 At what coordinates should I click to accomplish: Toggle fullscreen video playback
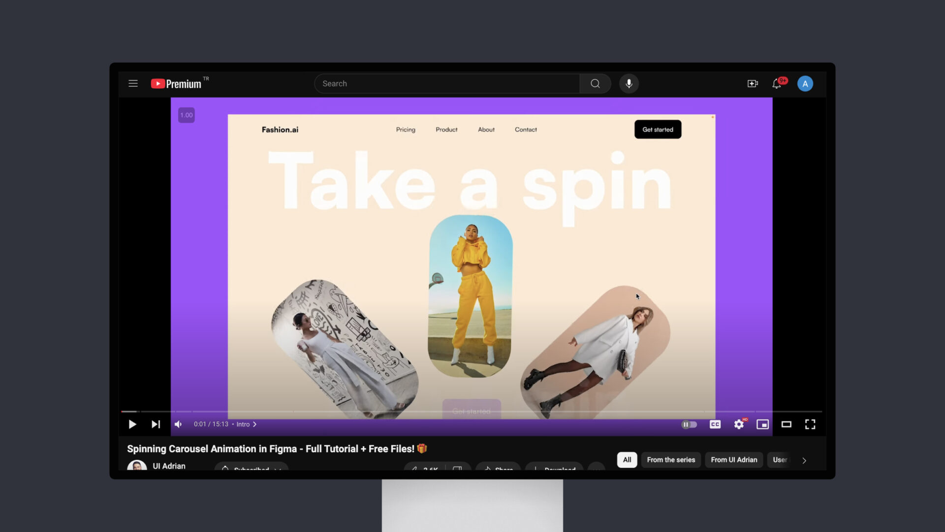[810, 424]
